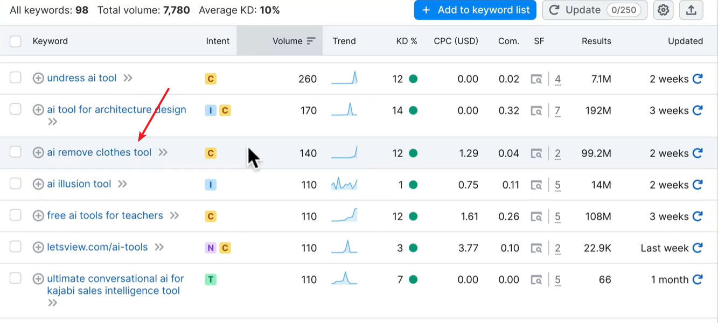Add 'undress ai tool' with plus icon
This screenshot has width=718, height=323.
click(38, 79)
